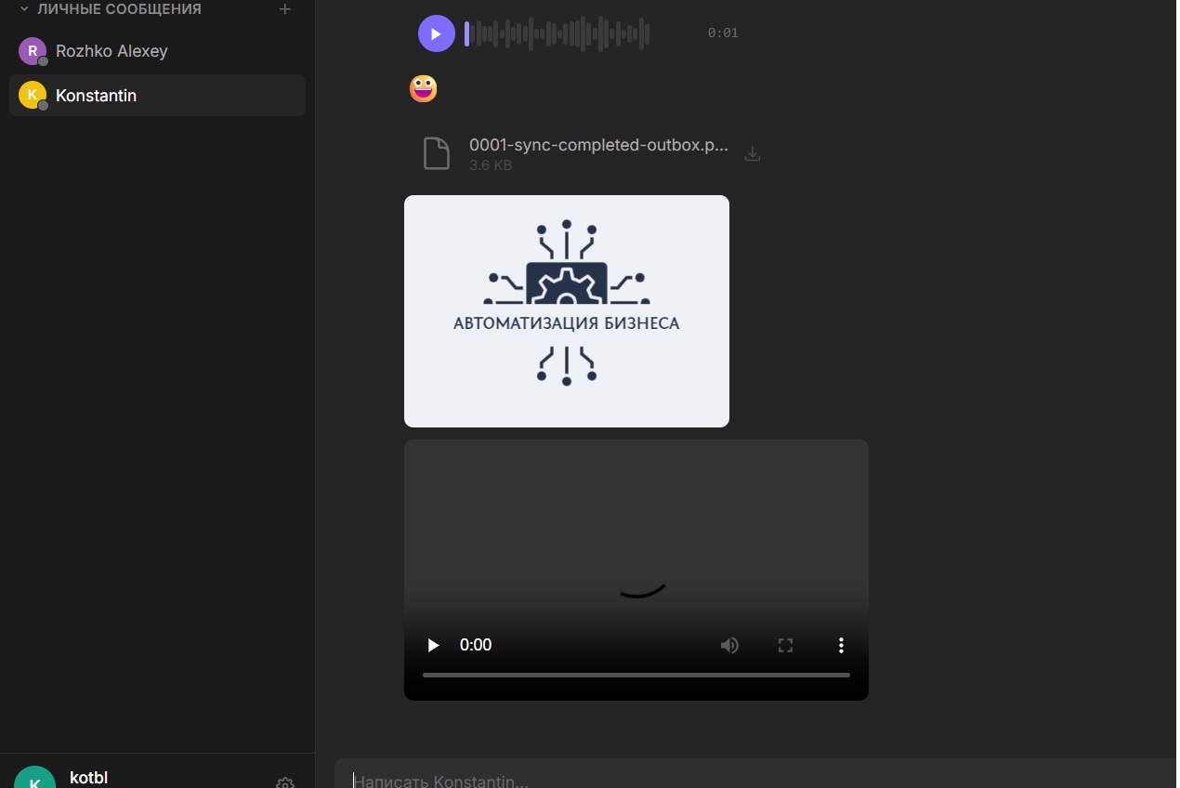1180x788 pixels.
Task: Click the document icon of the attached file
Action: (437, 153)
